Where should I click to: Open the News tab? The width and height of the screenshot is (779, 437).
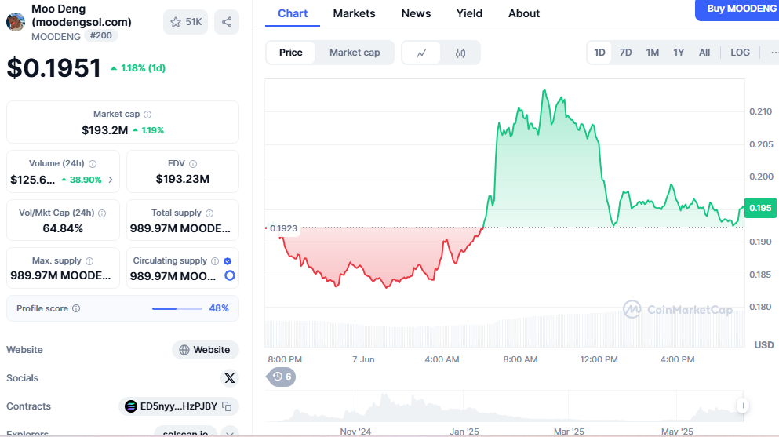point(416,13)
